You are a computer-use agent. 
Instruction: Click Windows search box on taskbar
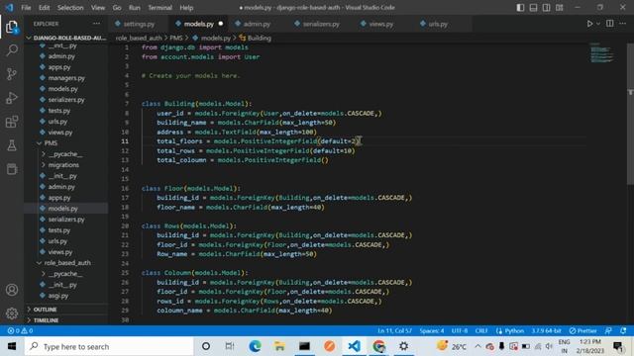pyautogui.click(x=109, y=346)
